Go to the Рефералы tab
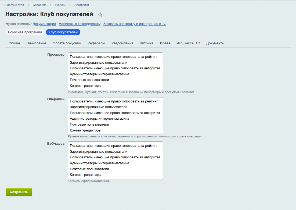Screen dimensions: 296x210 point(96,43)
